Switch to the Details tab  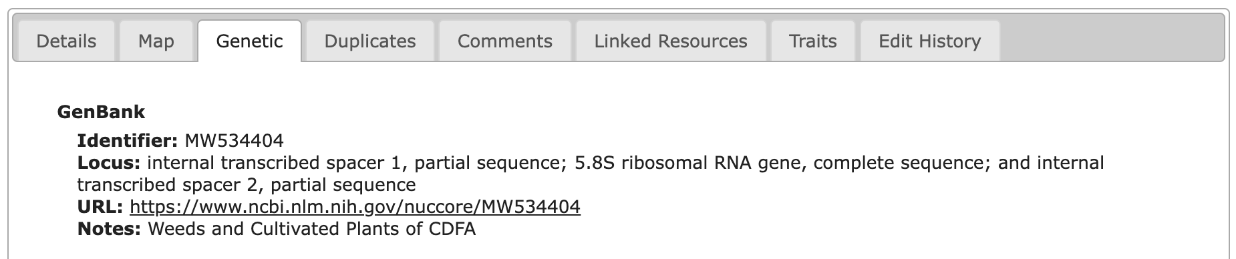point(66,41)
